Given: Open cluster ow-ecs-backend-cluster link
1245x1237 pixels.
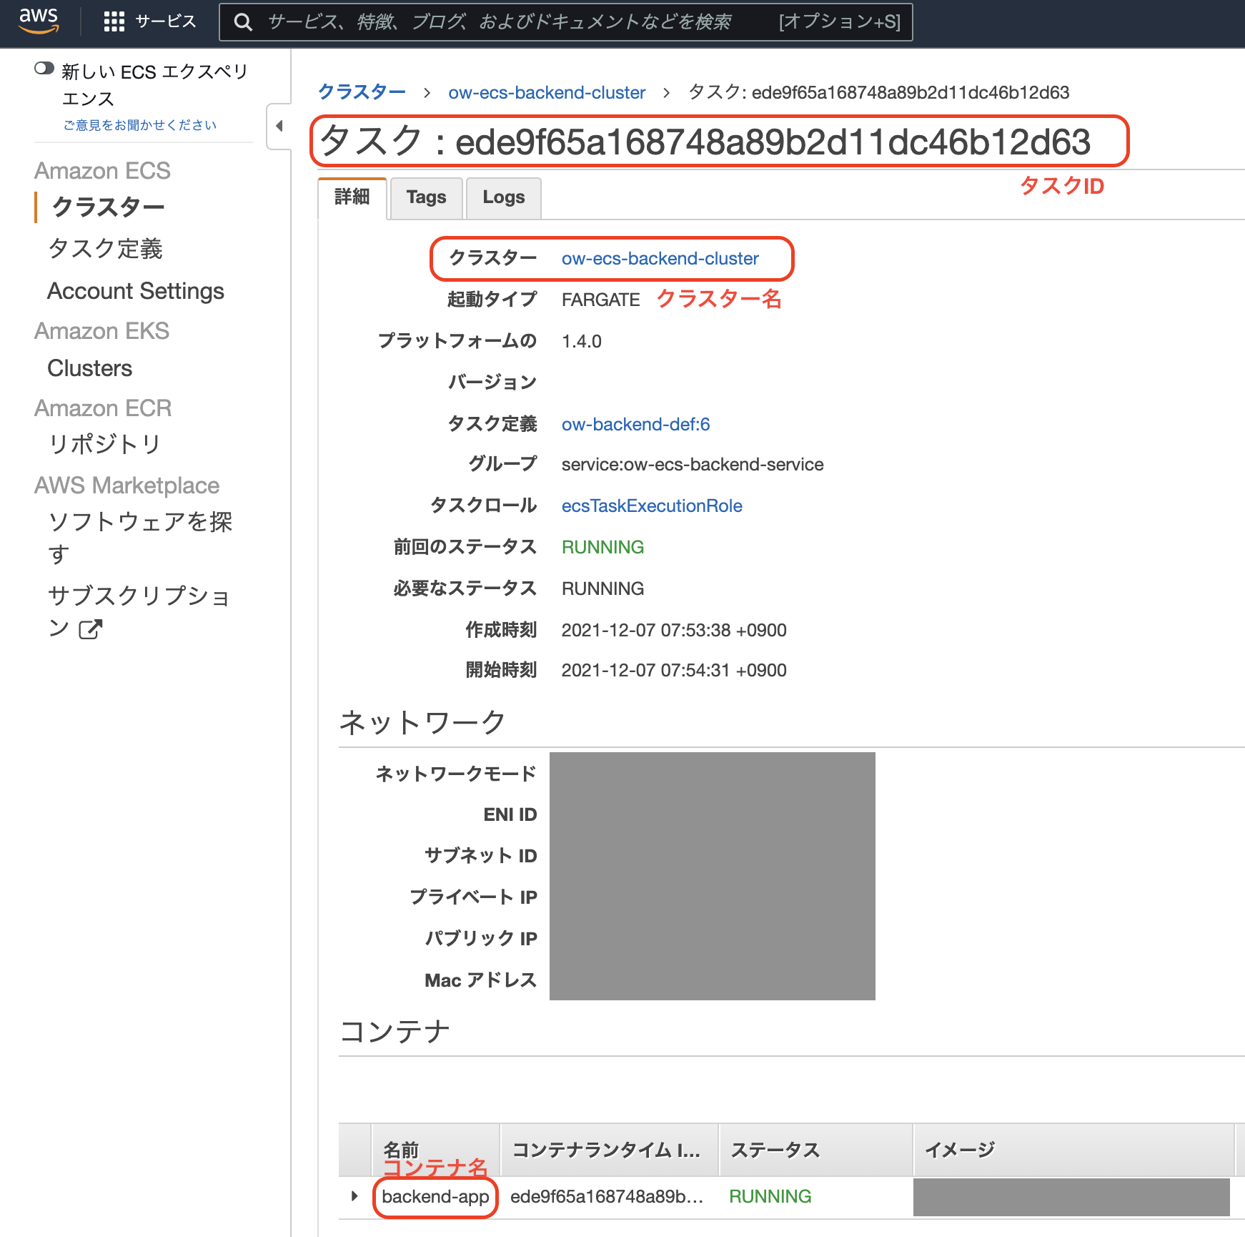Looking at the screenshot, I should (659, 258).
